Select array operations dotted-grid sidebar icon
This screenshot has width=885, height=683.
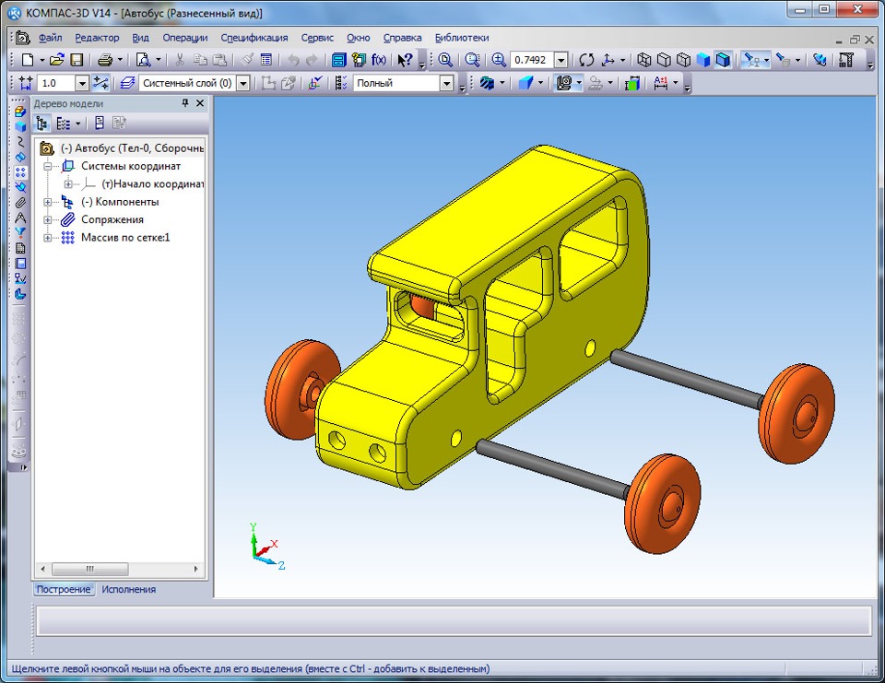pyautogui.click(x=20, y=172)
